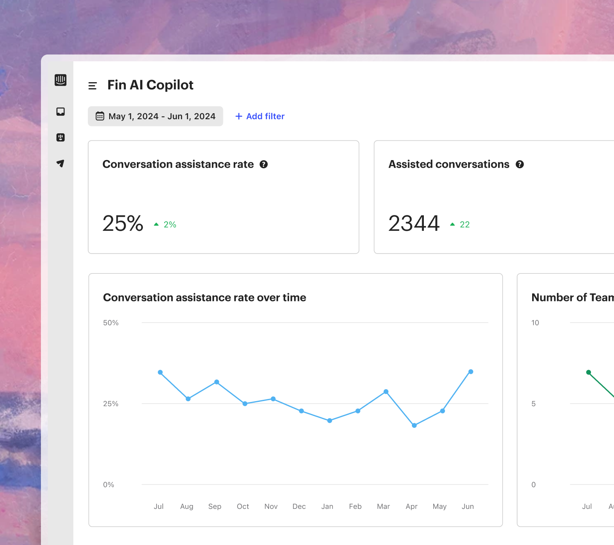Screen dimensions: 614x545
Task: Click the Intercom logo icon
Action: point(61,80)
